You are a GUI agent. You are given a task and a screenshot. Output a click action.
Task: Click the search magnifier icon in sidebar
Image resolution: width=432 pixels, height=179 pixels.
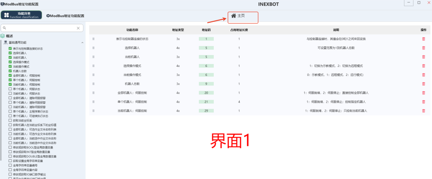click(x=5, y=28)
